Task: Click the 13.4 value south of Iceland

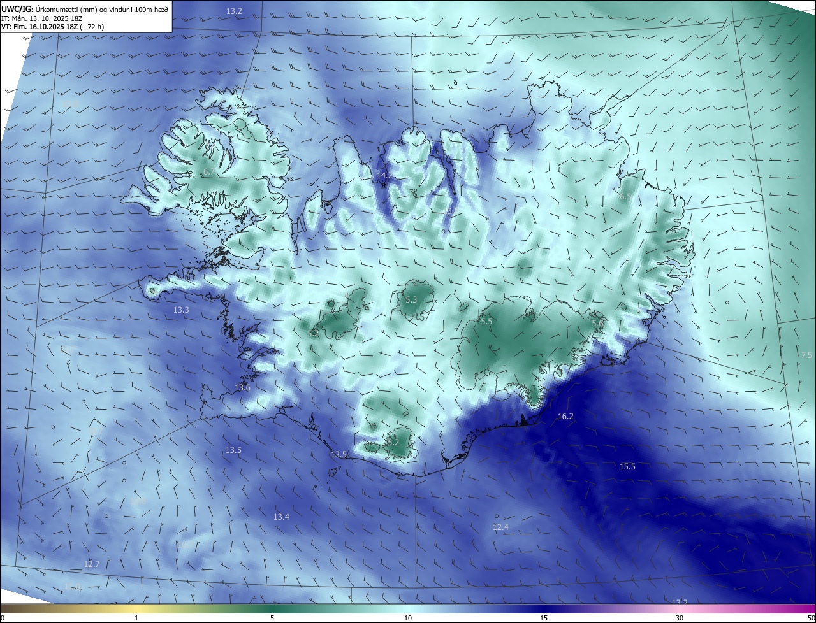Action: (x=281, y=517)
